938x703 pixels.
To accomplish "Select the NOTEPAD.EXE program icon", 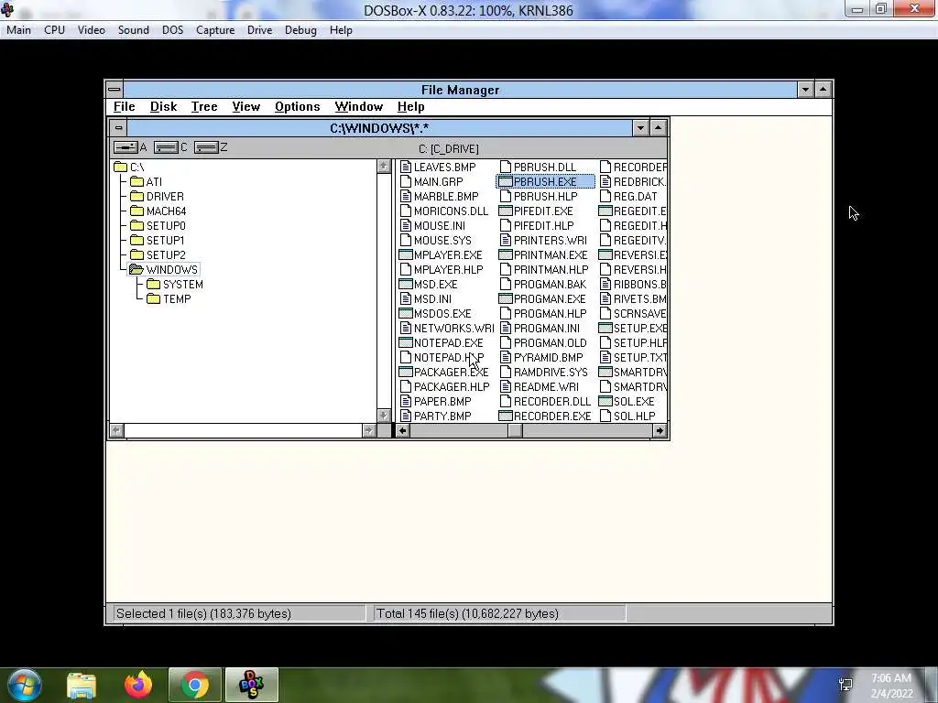I will (x=406, y=342).
